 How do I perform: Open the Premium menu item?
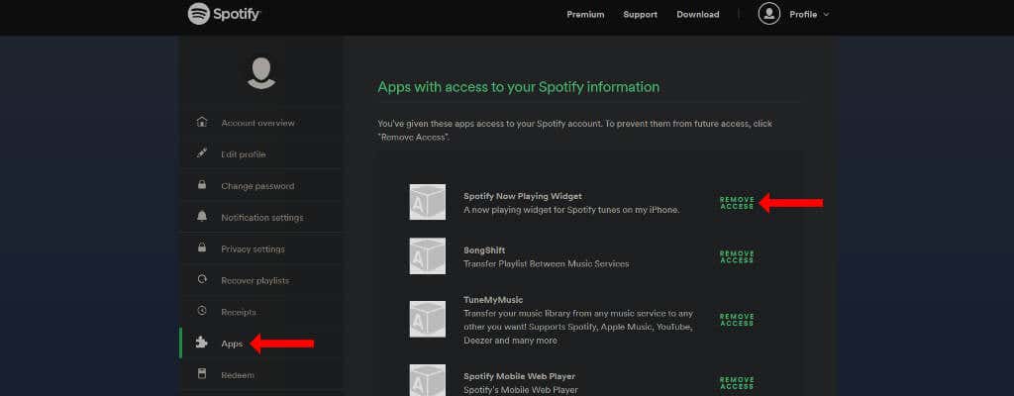tap(585, 15)
